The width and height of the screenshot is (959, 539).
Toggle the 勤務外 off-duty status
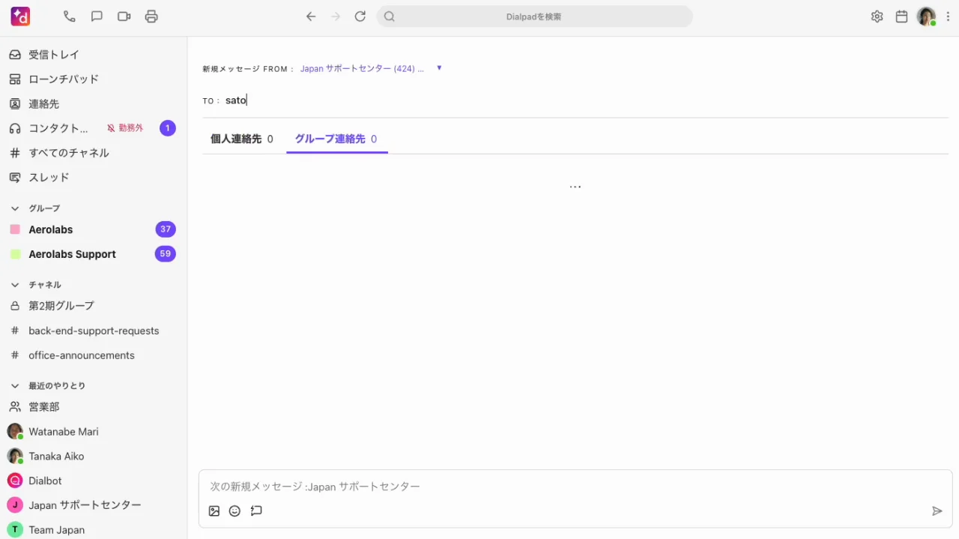[125, 128]
